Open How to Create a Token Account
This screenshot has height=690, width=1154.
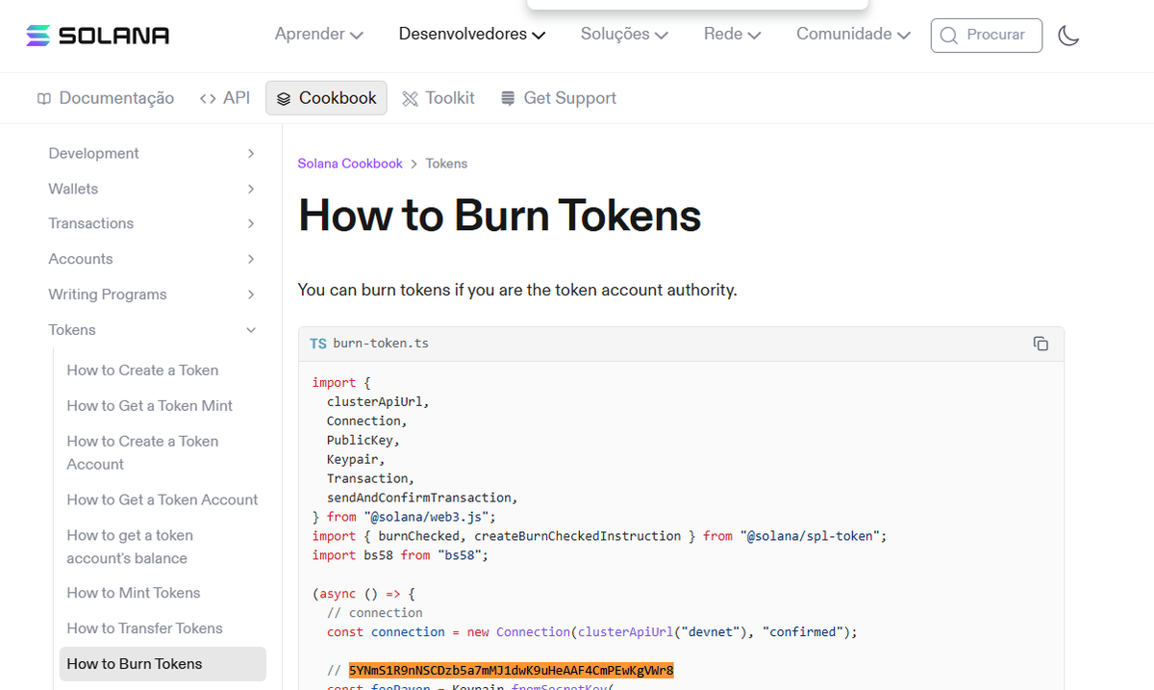coord(142,452)
